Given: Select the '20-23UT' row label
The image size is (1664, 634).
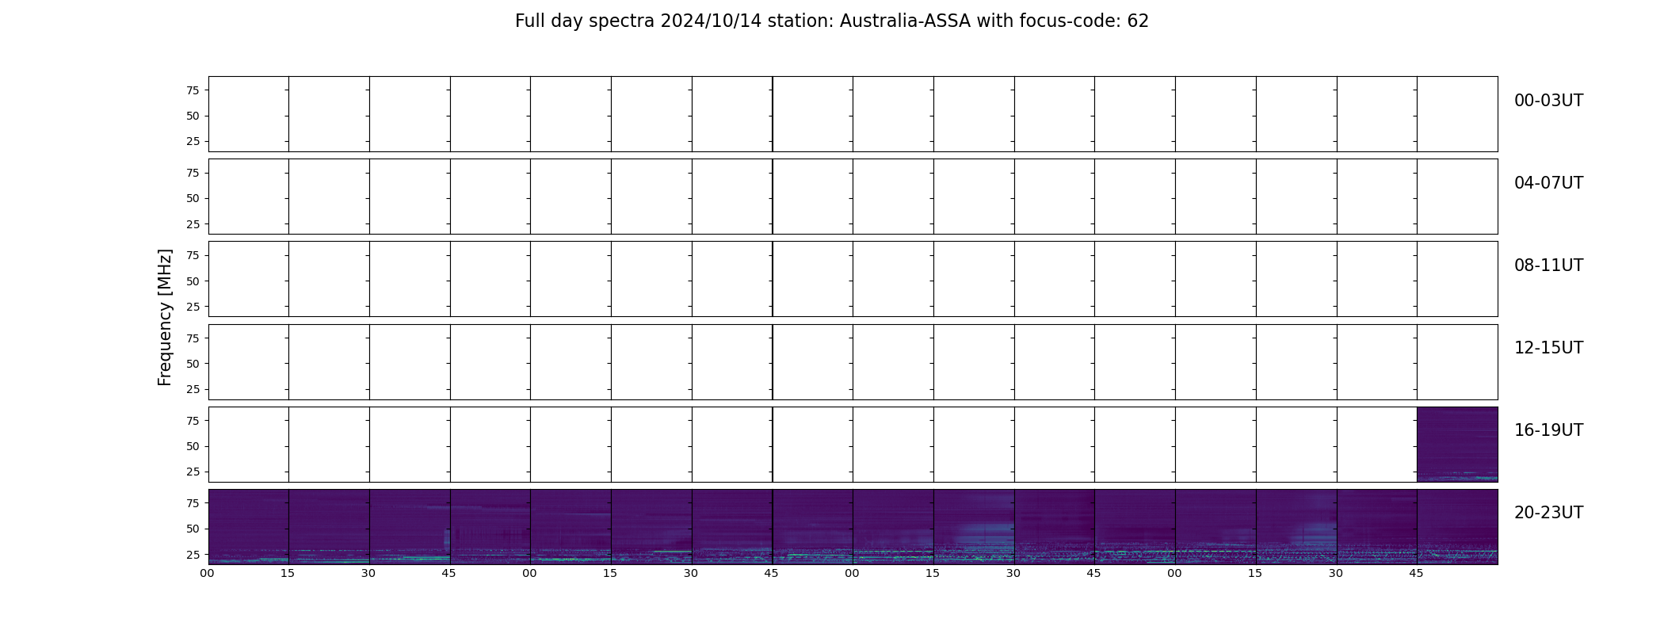Looking at the screenshot, I should 1548,513.
